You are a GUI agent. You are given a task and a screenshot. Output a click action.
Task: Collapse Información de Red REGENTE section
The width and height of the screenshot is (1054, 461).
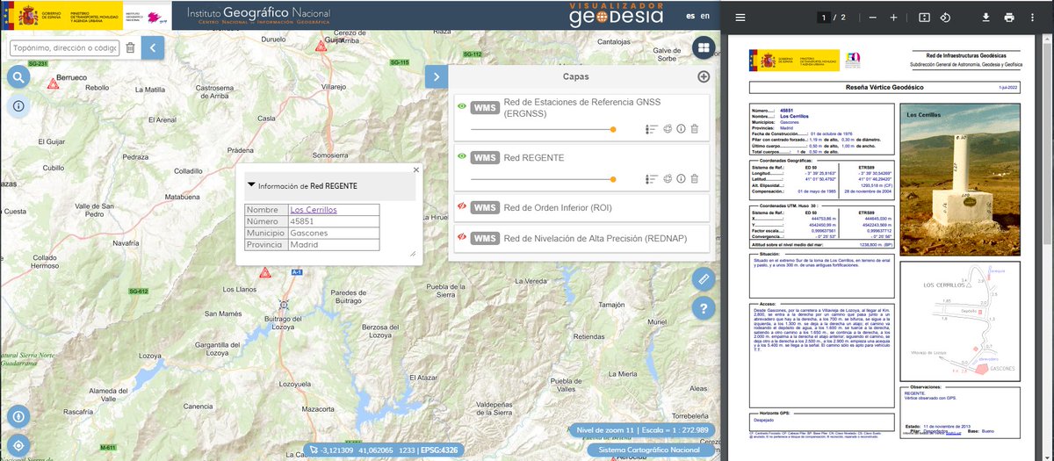[252, 185]
